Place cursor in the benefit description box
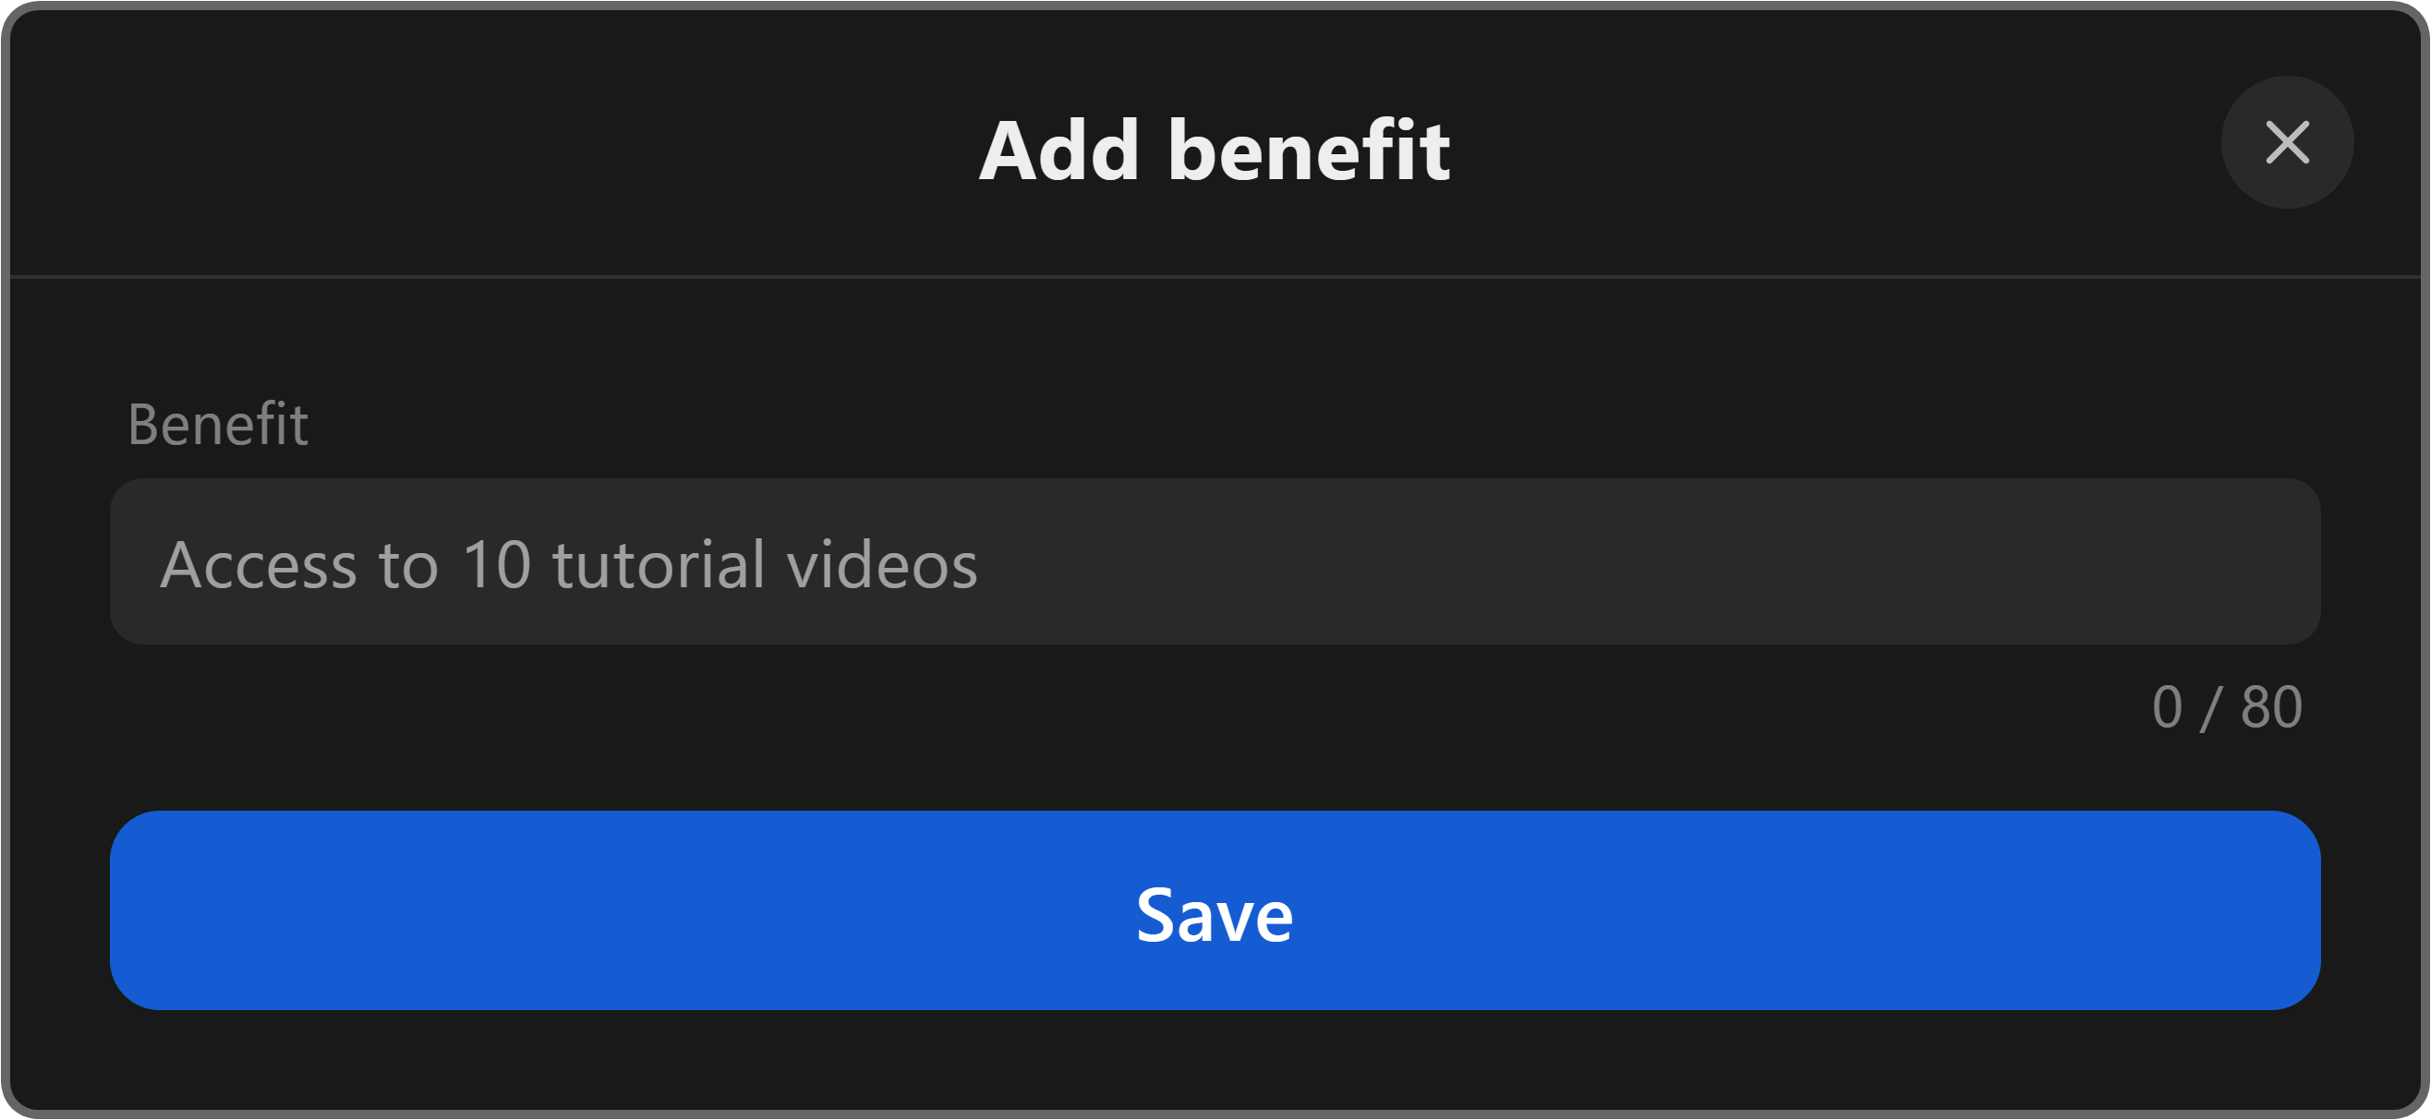 coord(1215,561)
